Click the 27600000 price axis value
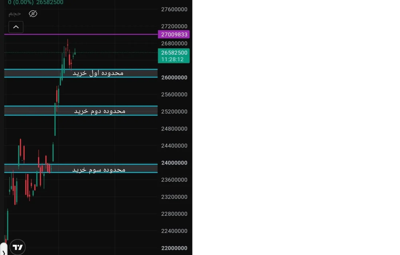Screen dimensions: 400x255 [174, 9]
